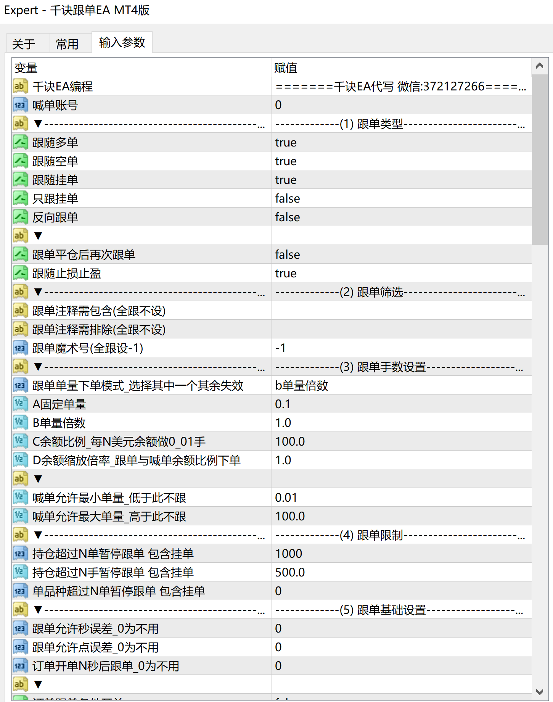Click the 变量 column header
This screenshot has width=553, height=702.
click(x=142, y=68)
